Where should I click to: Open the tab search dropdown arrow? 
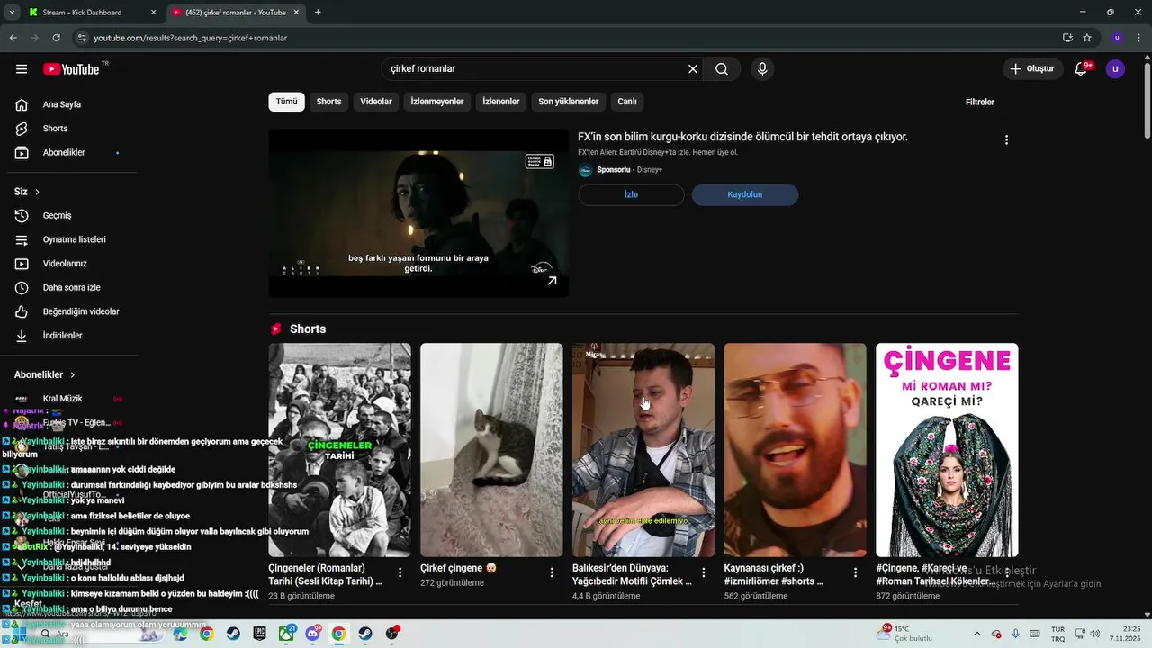coord(12,13)
